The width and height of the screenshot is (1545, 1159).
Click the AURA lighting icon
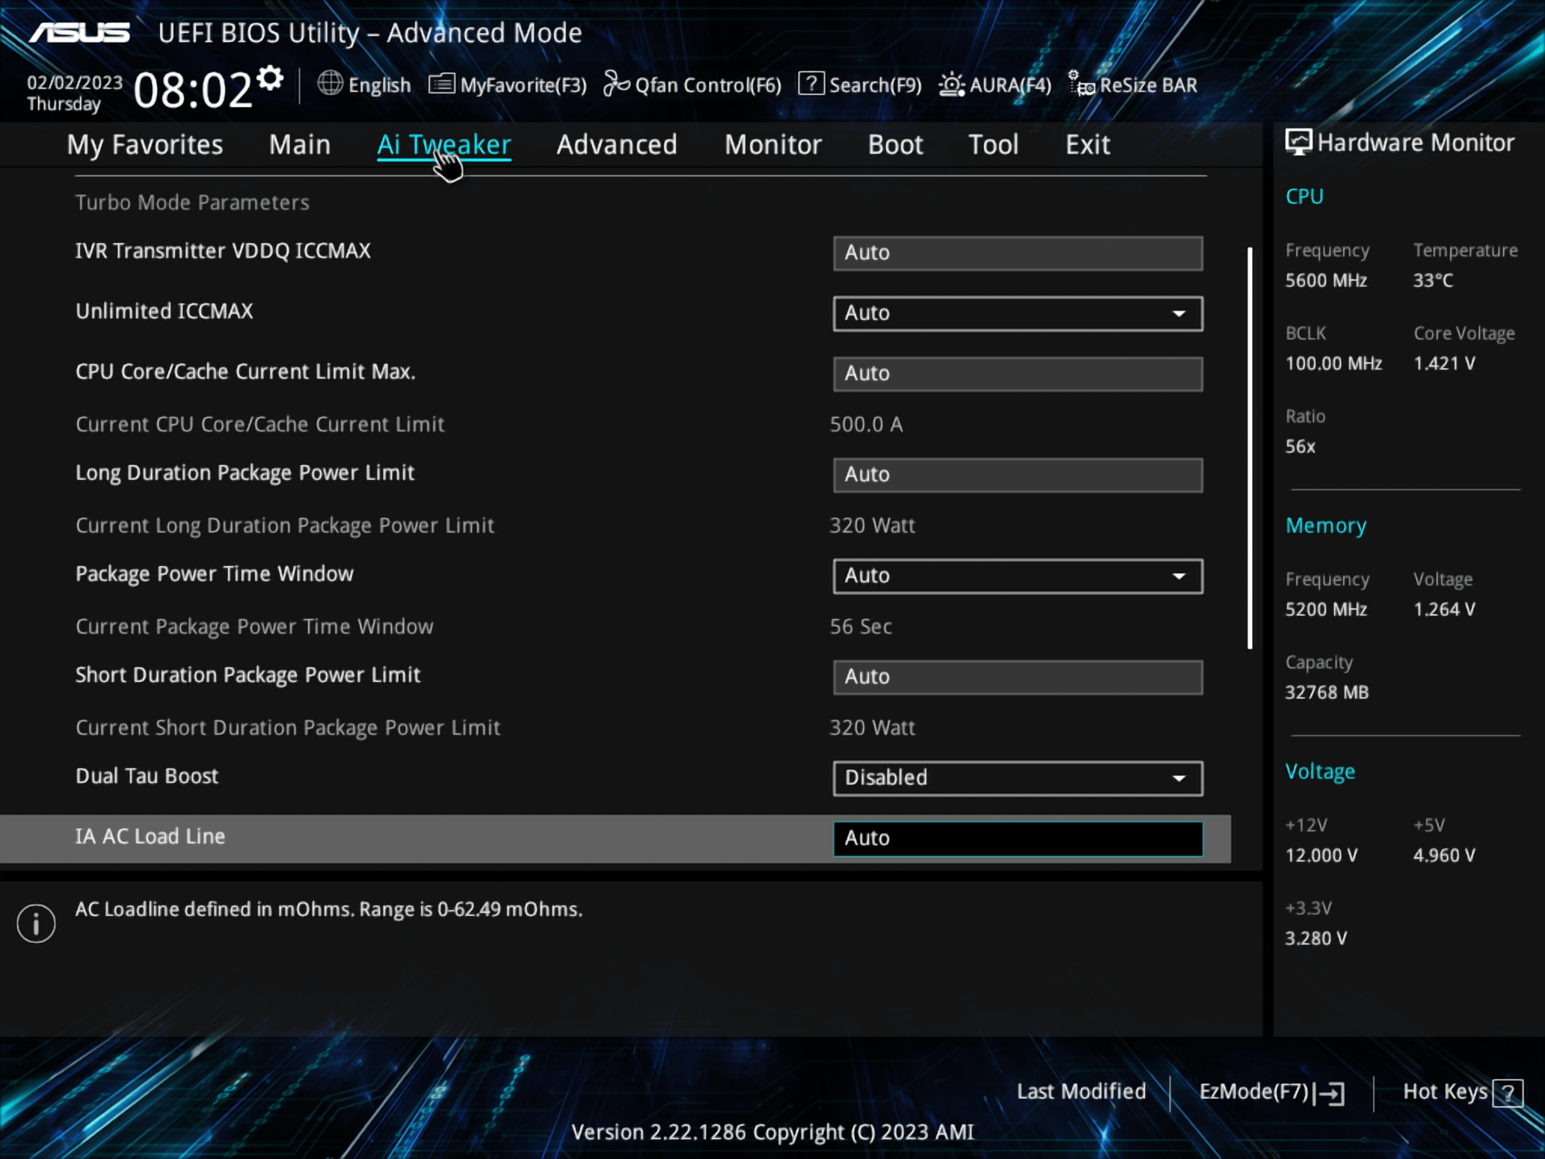[952, 84]
